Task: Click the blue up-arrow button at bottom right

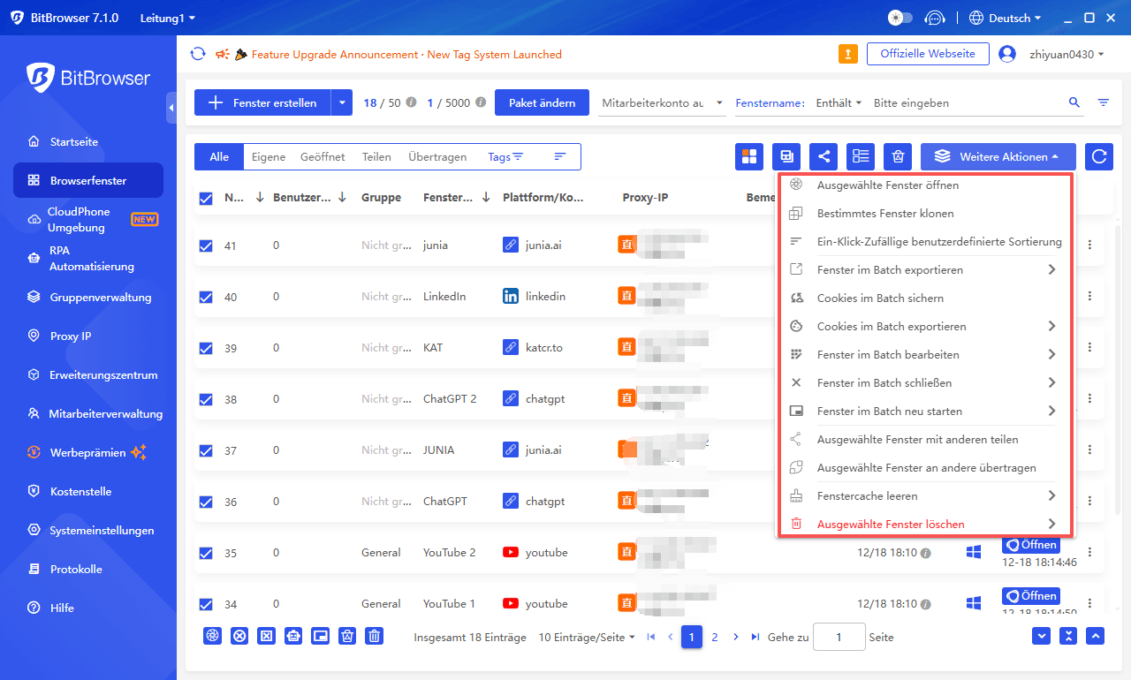Action: click(x=1096, y=636)
